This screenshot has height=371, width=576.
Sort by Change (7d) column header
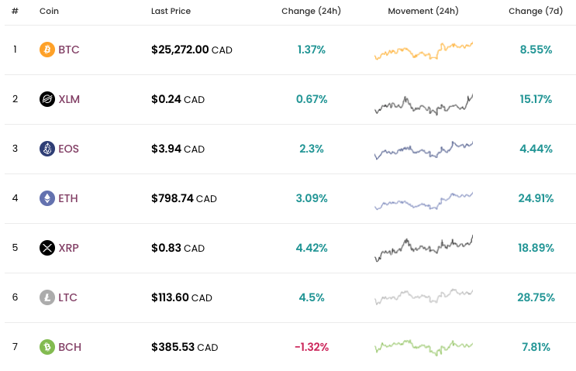[x=536, y=12]
